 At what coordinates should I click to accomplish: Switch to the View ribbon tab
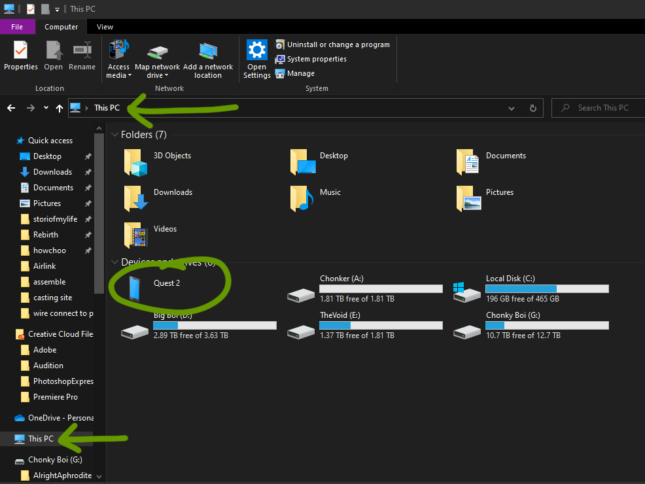[x=105, y=27]
